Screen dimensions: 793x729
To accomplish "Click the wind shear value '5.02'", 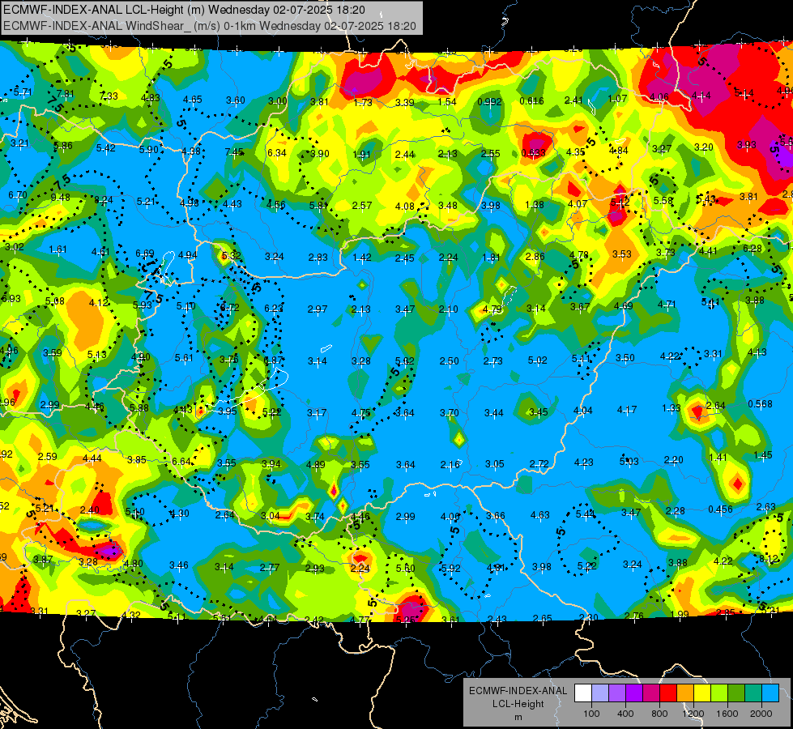I will (538, 360).
